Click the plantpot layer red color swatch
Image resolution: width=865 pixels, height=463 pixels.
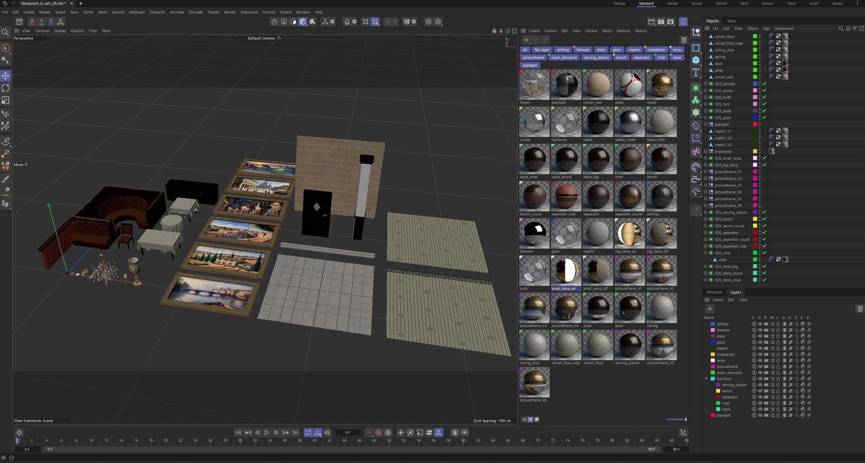712,415
